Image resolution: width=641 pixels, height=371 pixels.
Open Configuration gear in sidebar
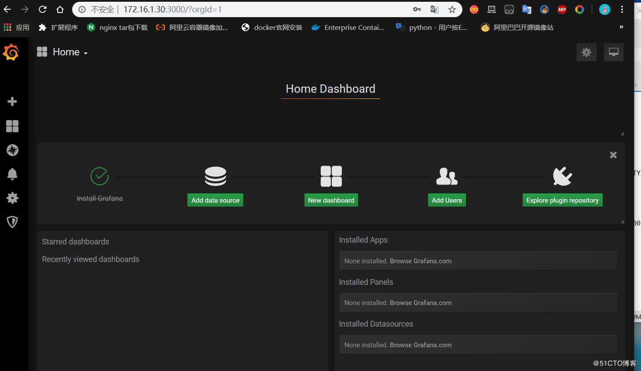coord(12,198)
